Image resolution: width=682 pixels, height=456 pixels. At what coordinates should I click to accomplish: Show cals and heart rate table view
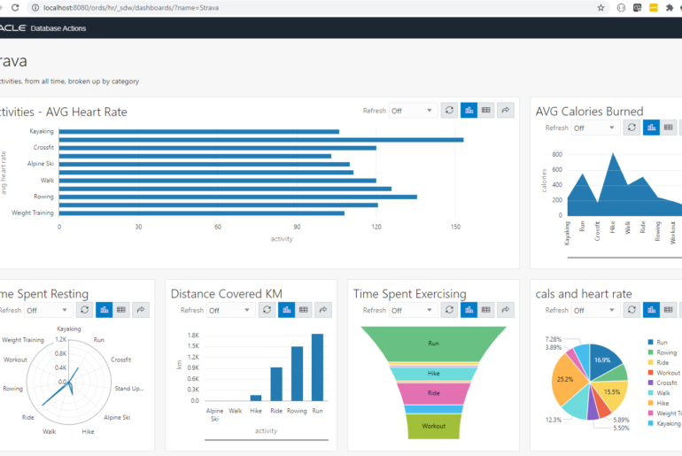point(668,310)
